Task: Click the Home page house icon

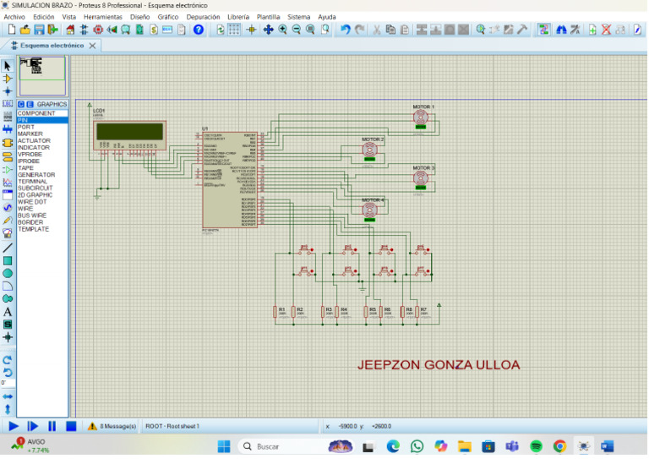Action: 70,30
